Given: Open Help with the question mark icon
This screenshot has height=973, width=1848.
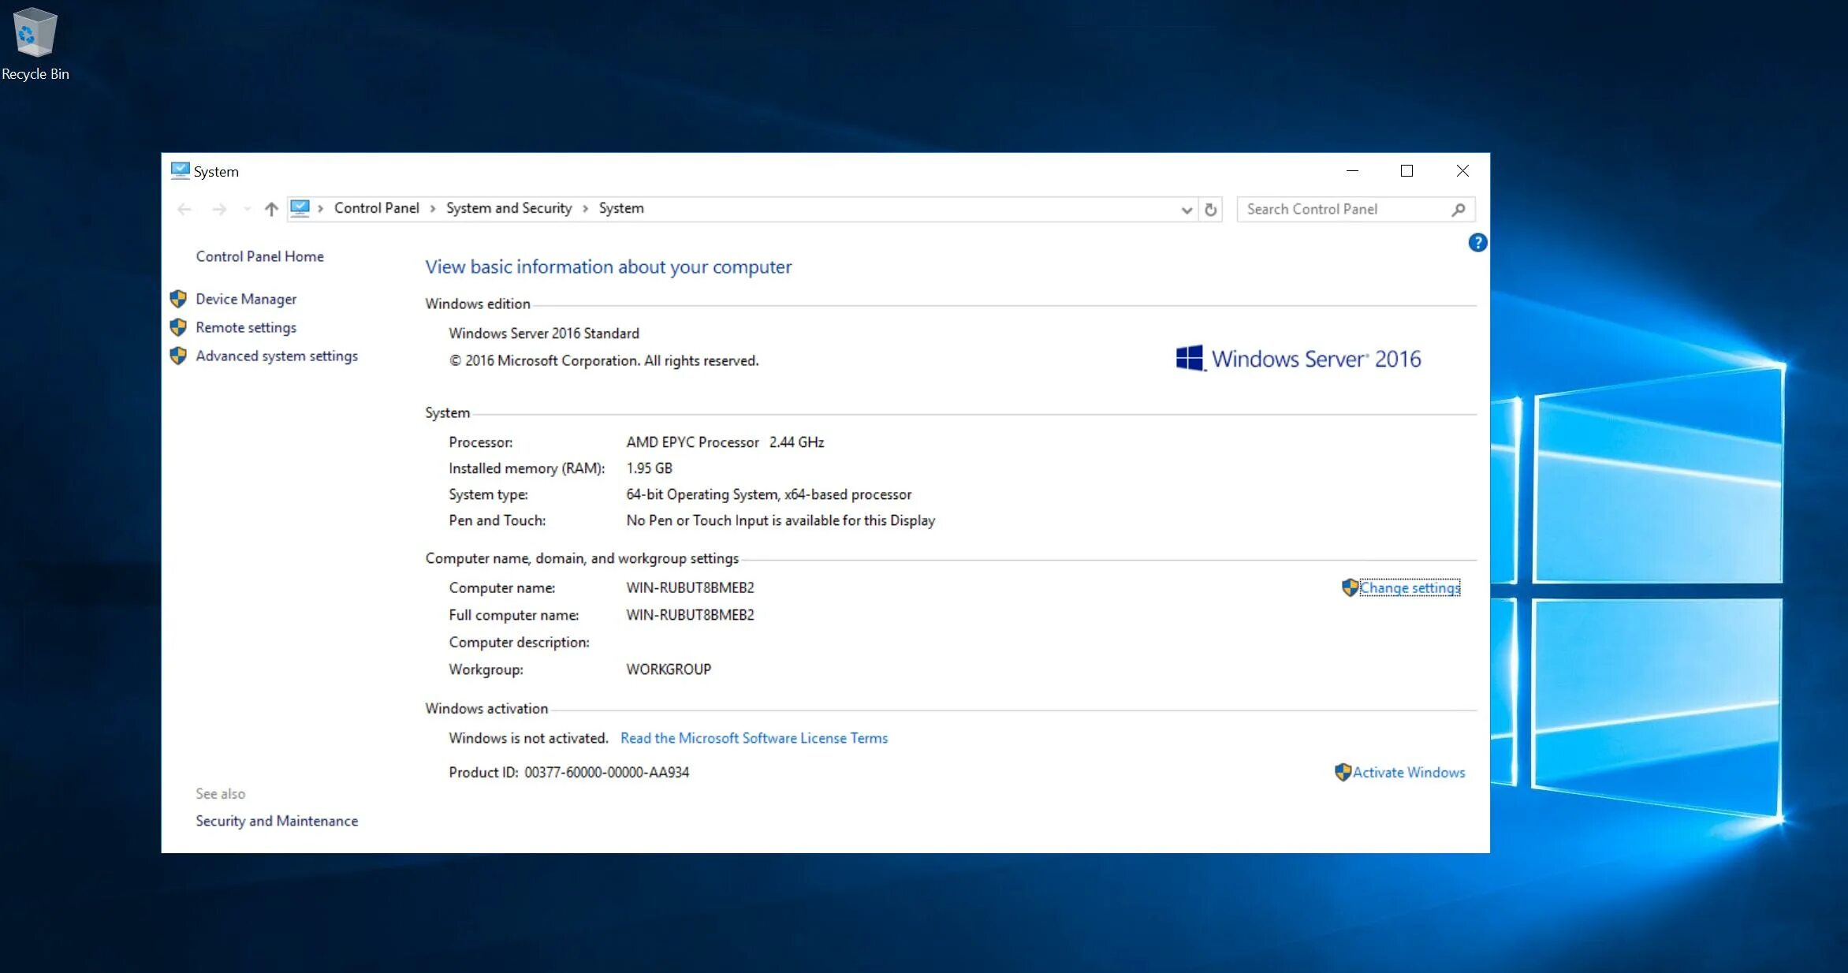Looking at the screenshot, I should click(x=1477, y=243).
